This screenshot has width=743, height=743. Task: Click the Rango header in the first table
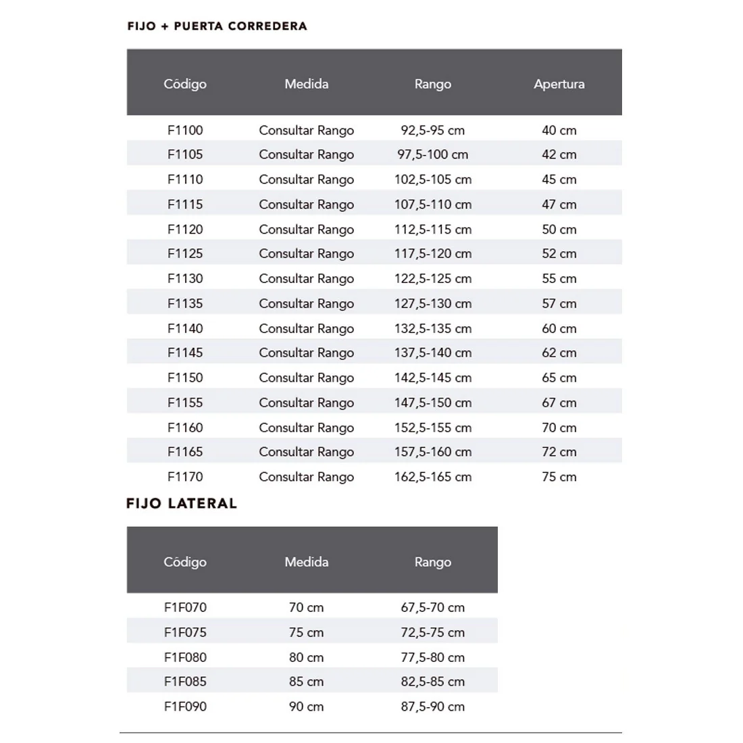point(432,84)
